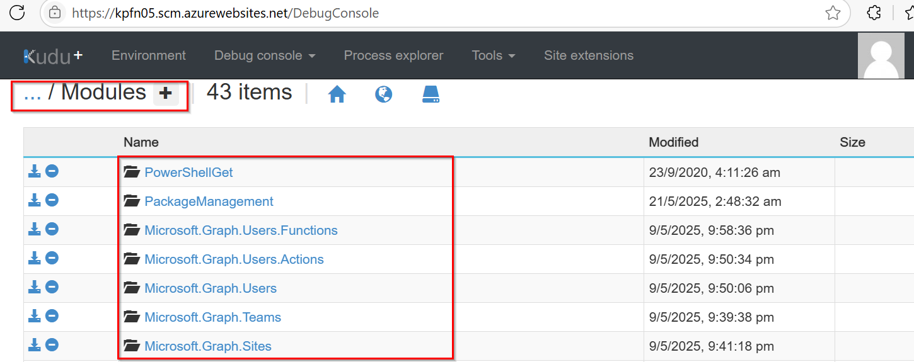Reload the page in the browser

[17, 12]
